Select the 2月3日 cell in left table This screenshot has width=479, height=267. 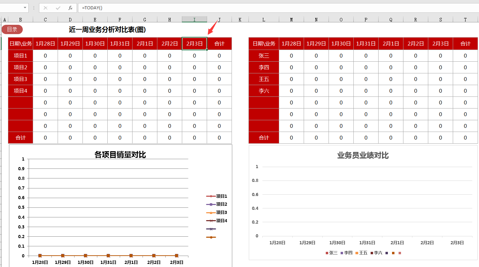pyautogui.click(x=194, y=44)
